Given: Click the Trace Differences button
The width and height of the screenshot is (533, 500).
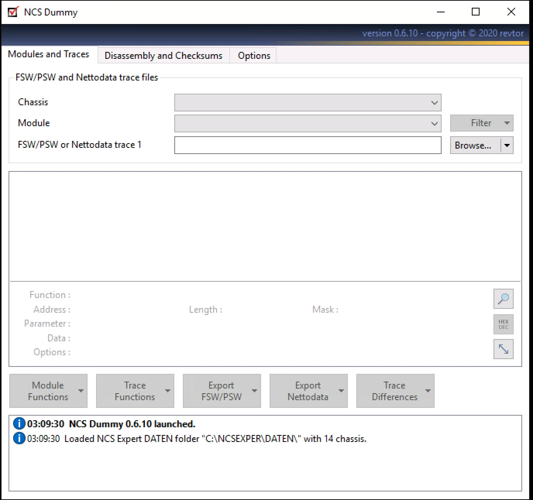Looking at the screenshot, I should [395, 391].
